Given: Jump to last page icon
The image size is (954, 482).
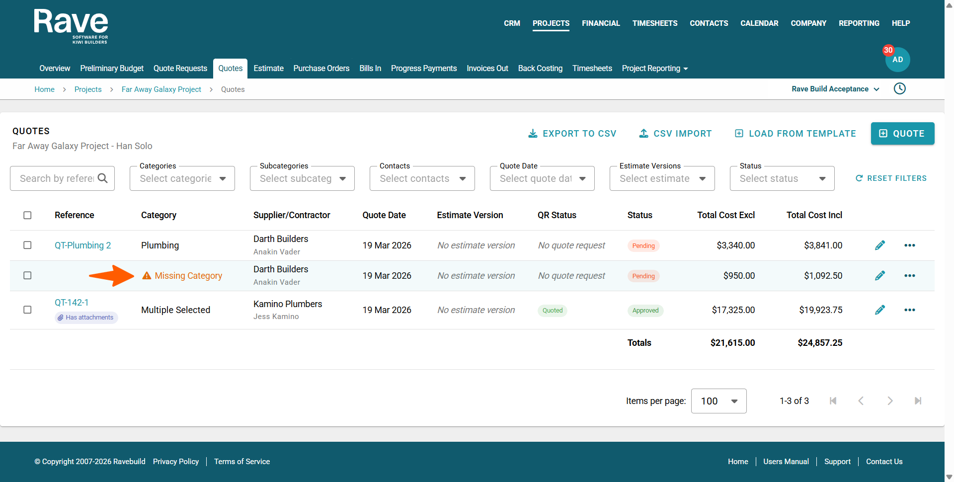Looking at the screenshot, I should tap(918, 401).
